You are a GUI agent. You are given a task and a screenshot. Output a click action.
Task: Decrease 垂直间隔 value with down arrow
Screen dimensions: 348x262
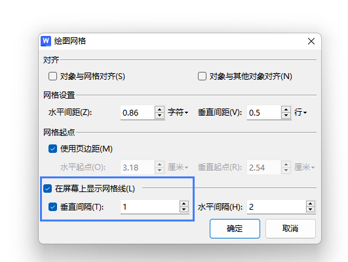pyautogui.click(x=184, y=210)
